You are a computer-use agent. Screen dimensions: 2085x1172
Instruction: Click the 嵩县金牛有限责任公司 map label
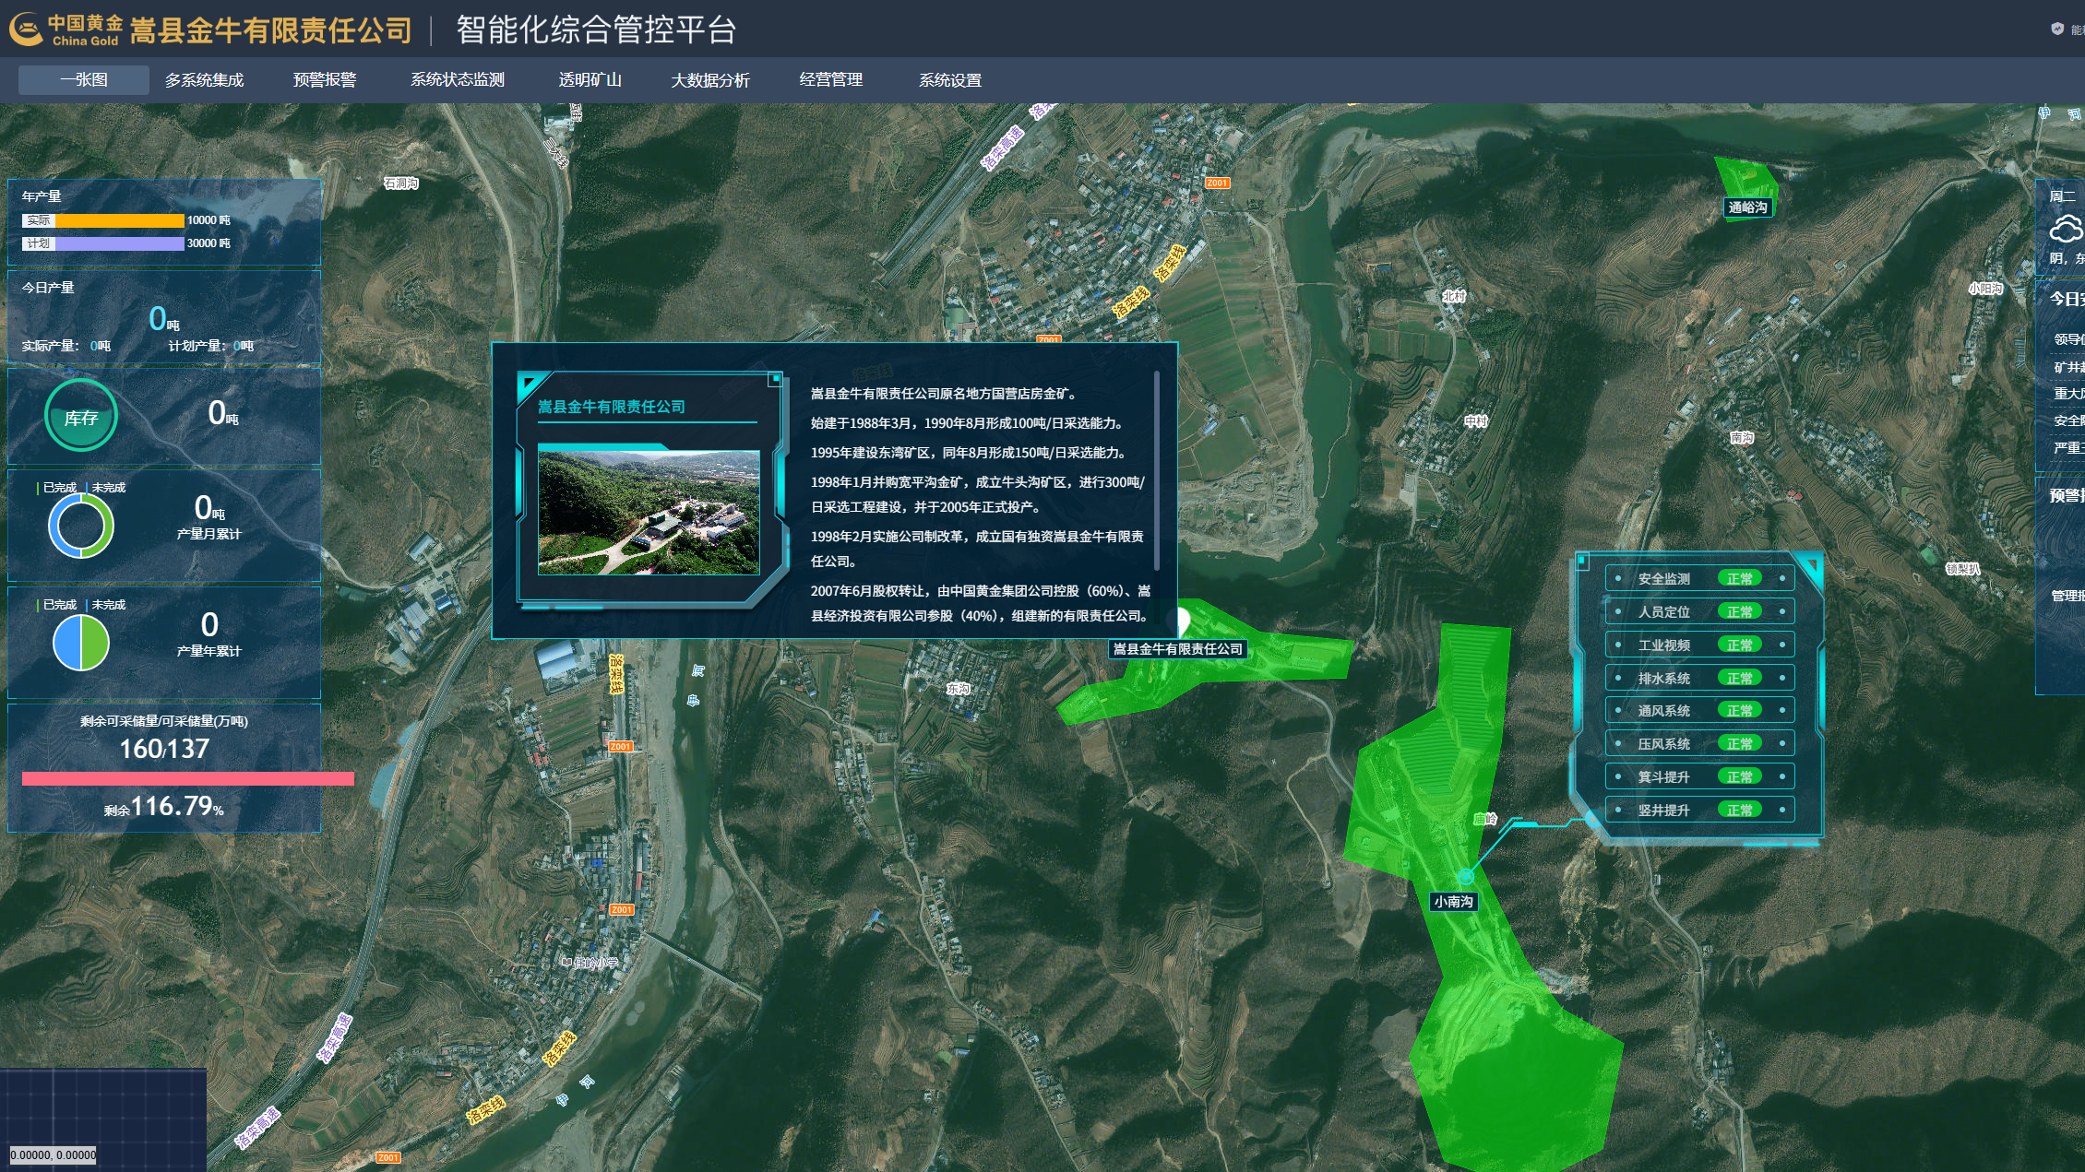point(1178,649)
